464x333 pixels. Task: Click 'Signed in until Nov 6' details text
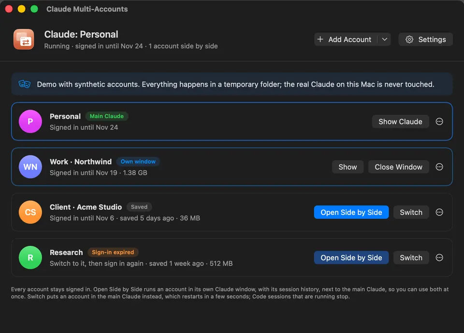click(125, 218)
